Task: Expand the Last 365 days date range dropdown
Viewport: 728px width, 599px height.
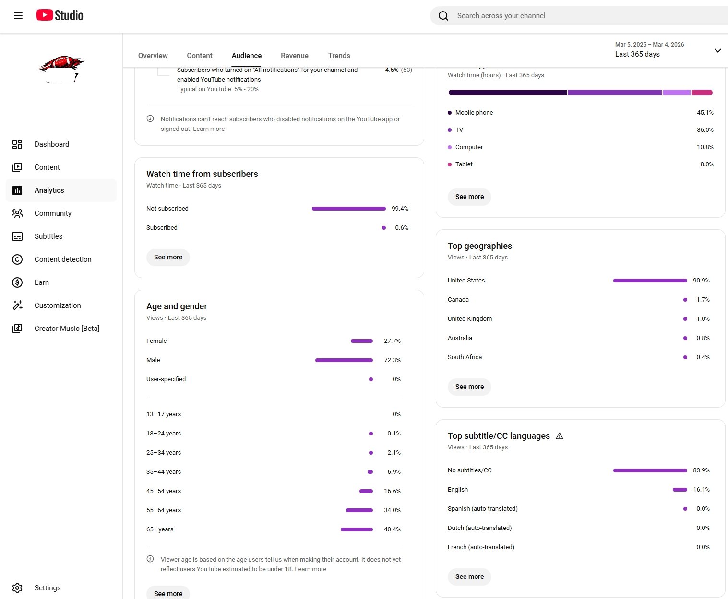Action: coord(717,50)
